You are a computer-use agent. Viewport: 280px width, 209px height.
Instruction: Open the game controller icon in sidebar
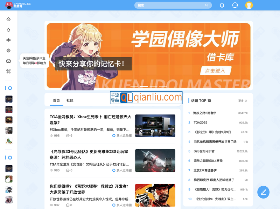[x=9, y=41]
